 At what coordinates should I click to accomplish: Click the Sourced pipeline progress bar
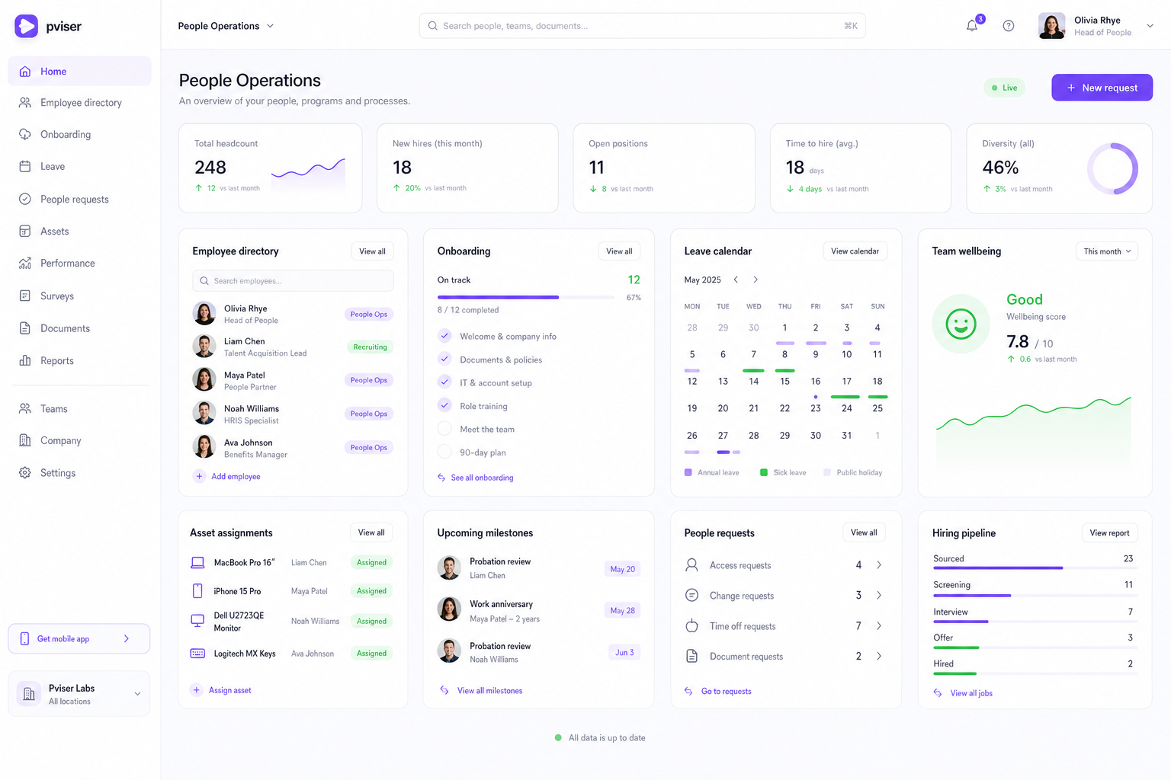[x=1035, y=568]
